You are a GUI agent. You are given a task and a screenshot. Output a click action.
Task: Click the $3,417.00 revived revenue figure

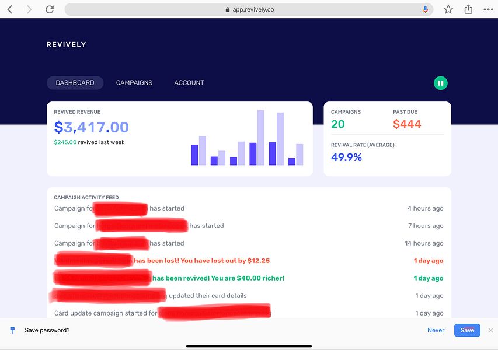pyautogui.click(x=92, y=127)
